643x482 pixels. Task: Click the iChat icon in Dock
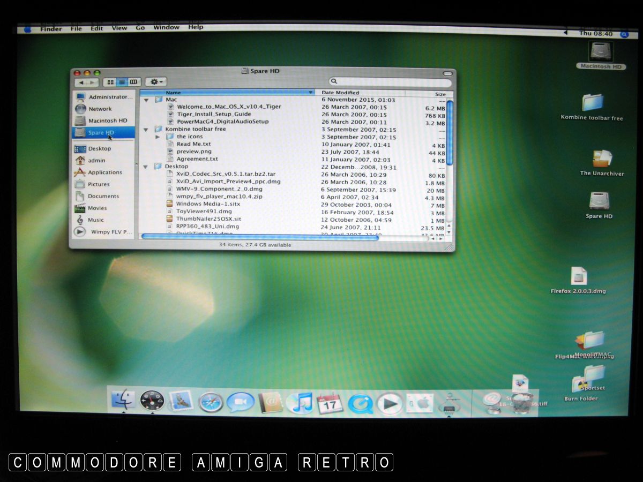click(x=240, y=403)
